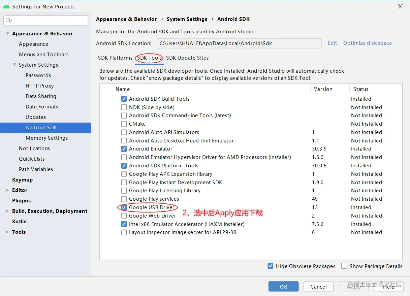
Task: Toggle Hide Obsolete Packages checkbox
Action: [x=271, y=266]
